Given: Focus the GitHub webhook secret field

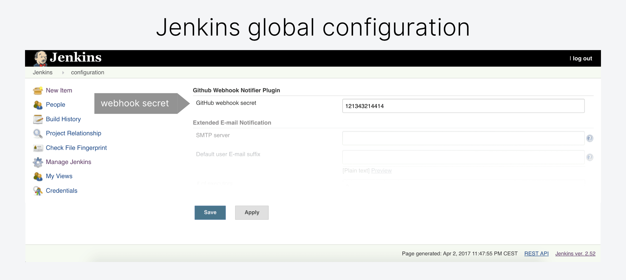Looking at the screenshot, I should tap(463, 106).
